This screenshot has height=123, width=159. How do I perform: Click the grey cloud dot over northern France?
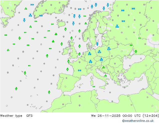pyautogui.click(x=79, y=62)
